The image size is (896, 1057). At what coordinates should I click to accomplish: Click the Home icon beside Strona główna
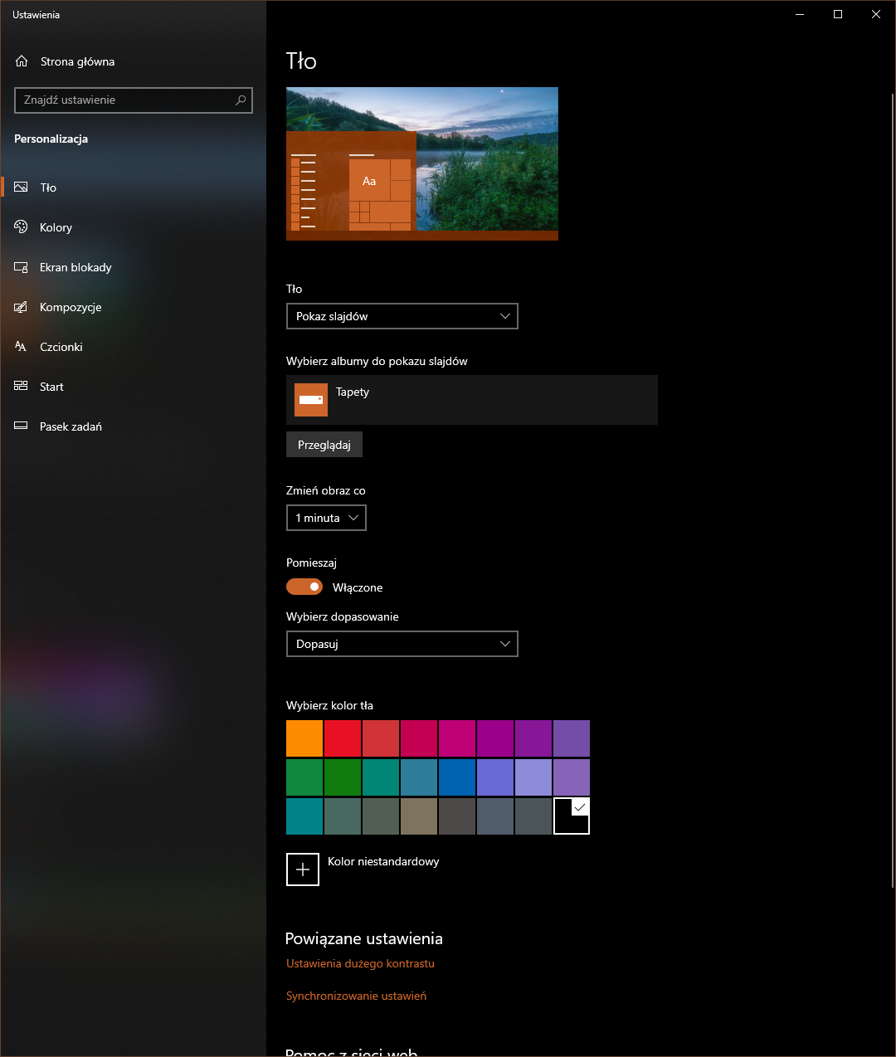[x=22, y=61]
